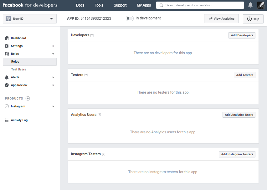Click the Add Analytics Users button
267x190 pixels.
point(239,115)
